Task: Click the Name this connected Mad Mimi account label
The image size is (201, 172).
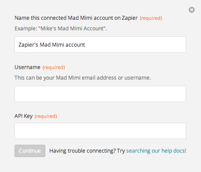Action: [76, 18]
